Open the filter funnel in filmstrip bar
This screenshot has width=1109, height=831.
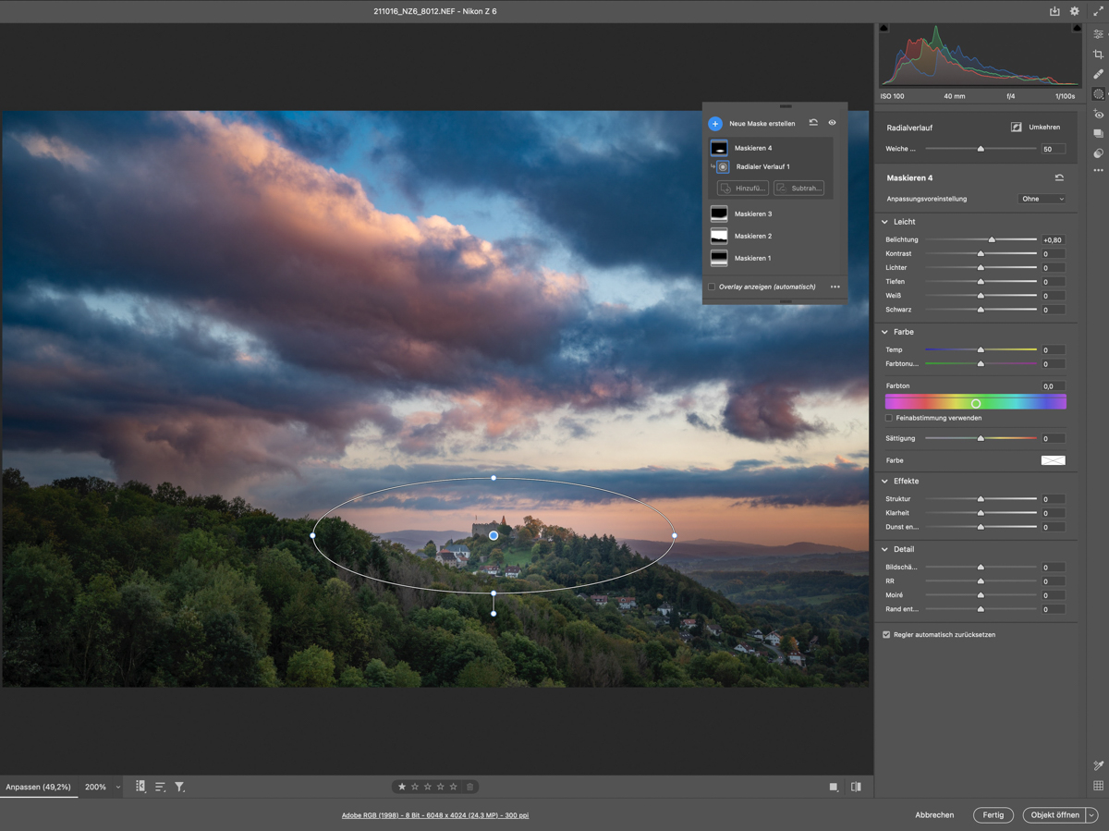pyautogui.click(x=179, y=787)
